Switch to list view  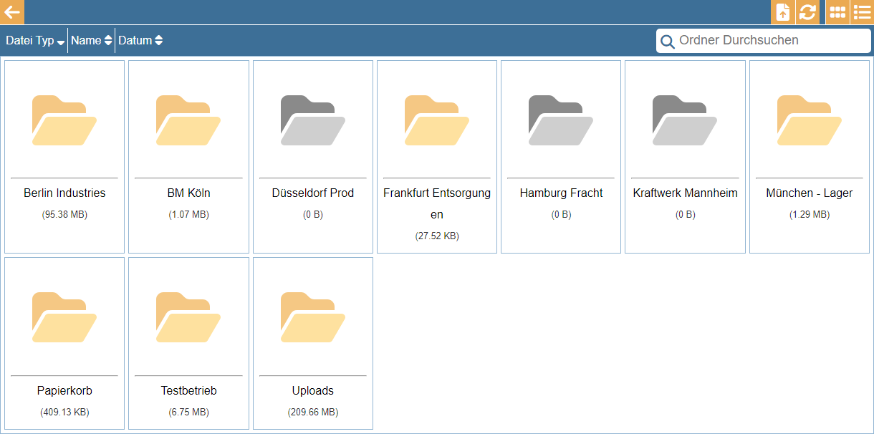(x=862, y=12)
